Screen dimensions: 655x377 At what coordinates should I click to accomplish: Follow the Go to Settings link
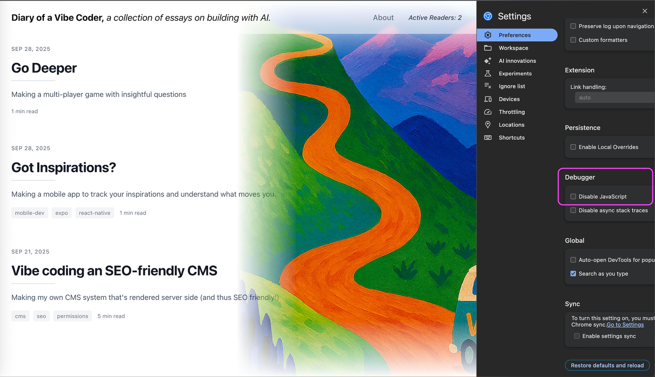coord(625,325)
